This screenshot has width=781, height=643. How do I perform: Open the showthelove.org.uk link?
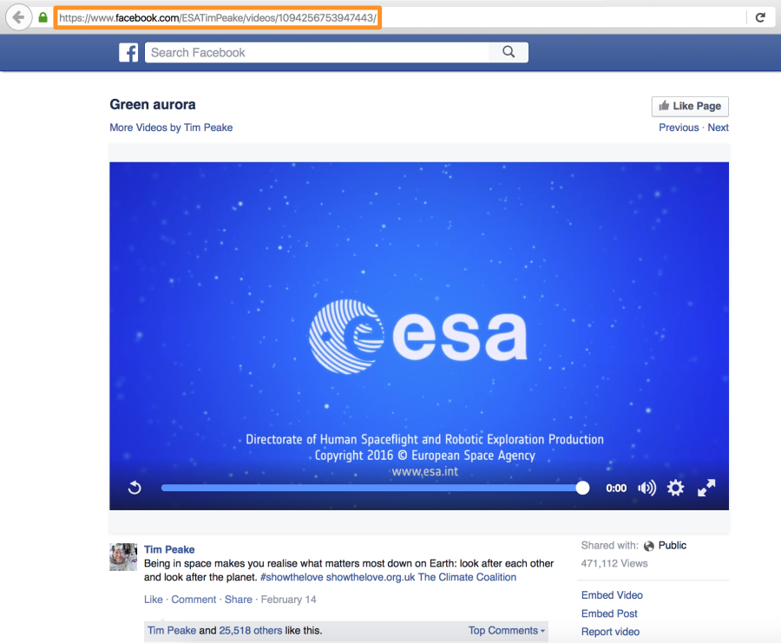click(371, 577)
